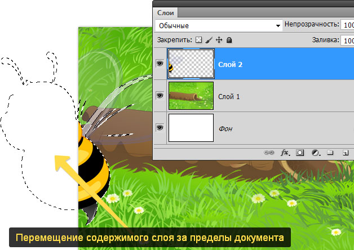This screenshot has height=250, width=354.
Task: Click the Заливка fill value field
Action: tap(347, 41)
